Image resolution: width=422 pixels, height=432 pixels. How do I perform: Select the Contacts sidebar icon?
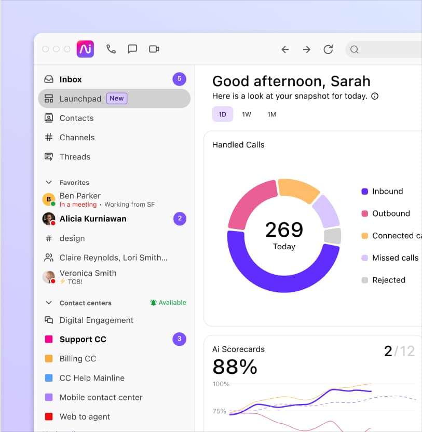click(x=48, y=118)
